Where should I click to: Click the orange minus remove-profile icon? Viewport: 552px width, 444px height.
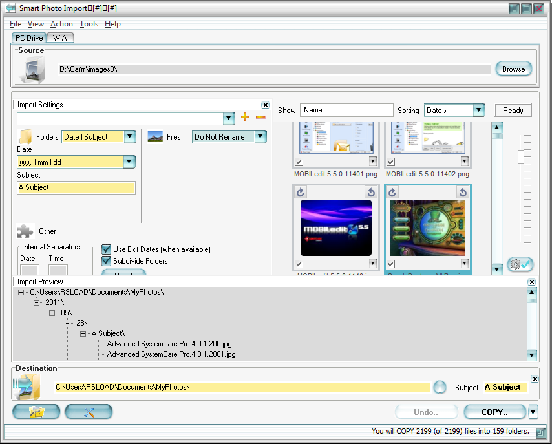[x=260, y=117]
